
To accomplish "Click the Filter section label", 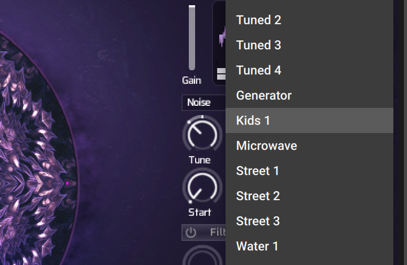I will tap(218, 233).
